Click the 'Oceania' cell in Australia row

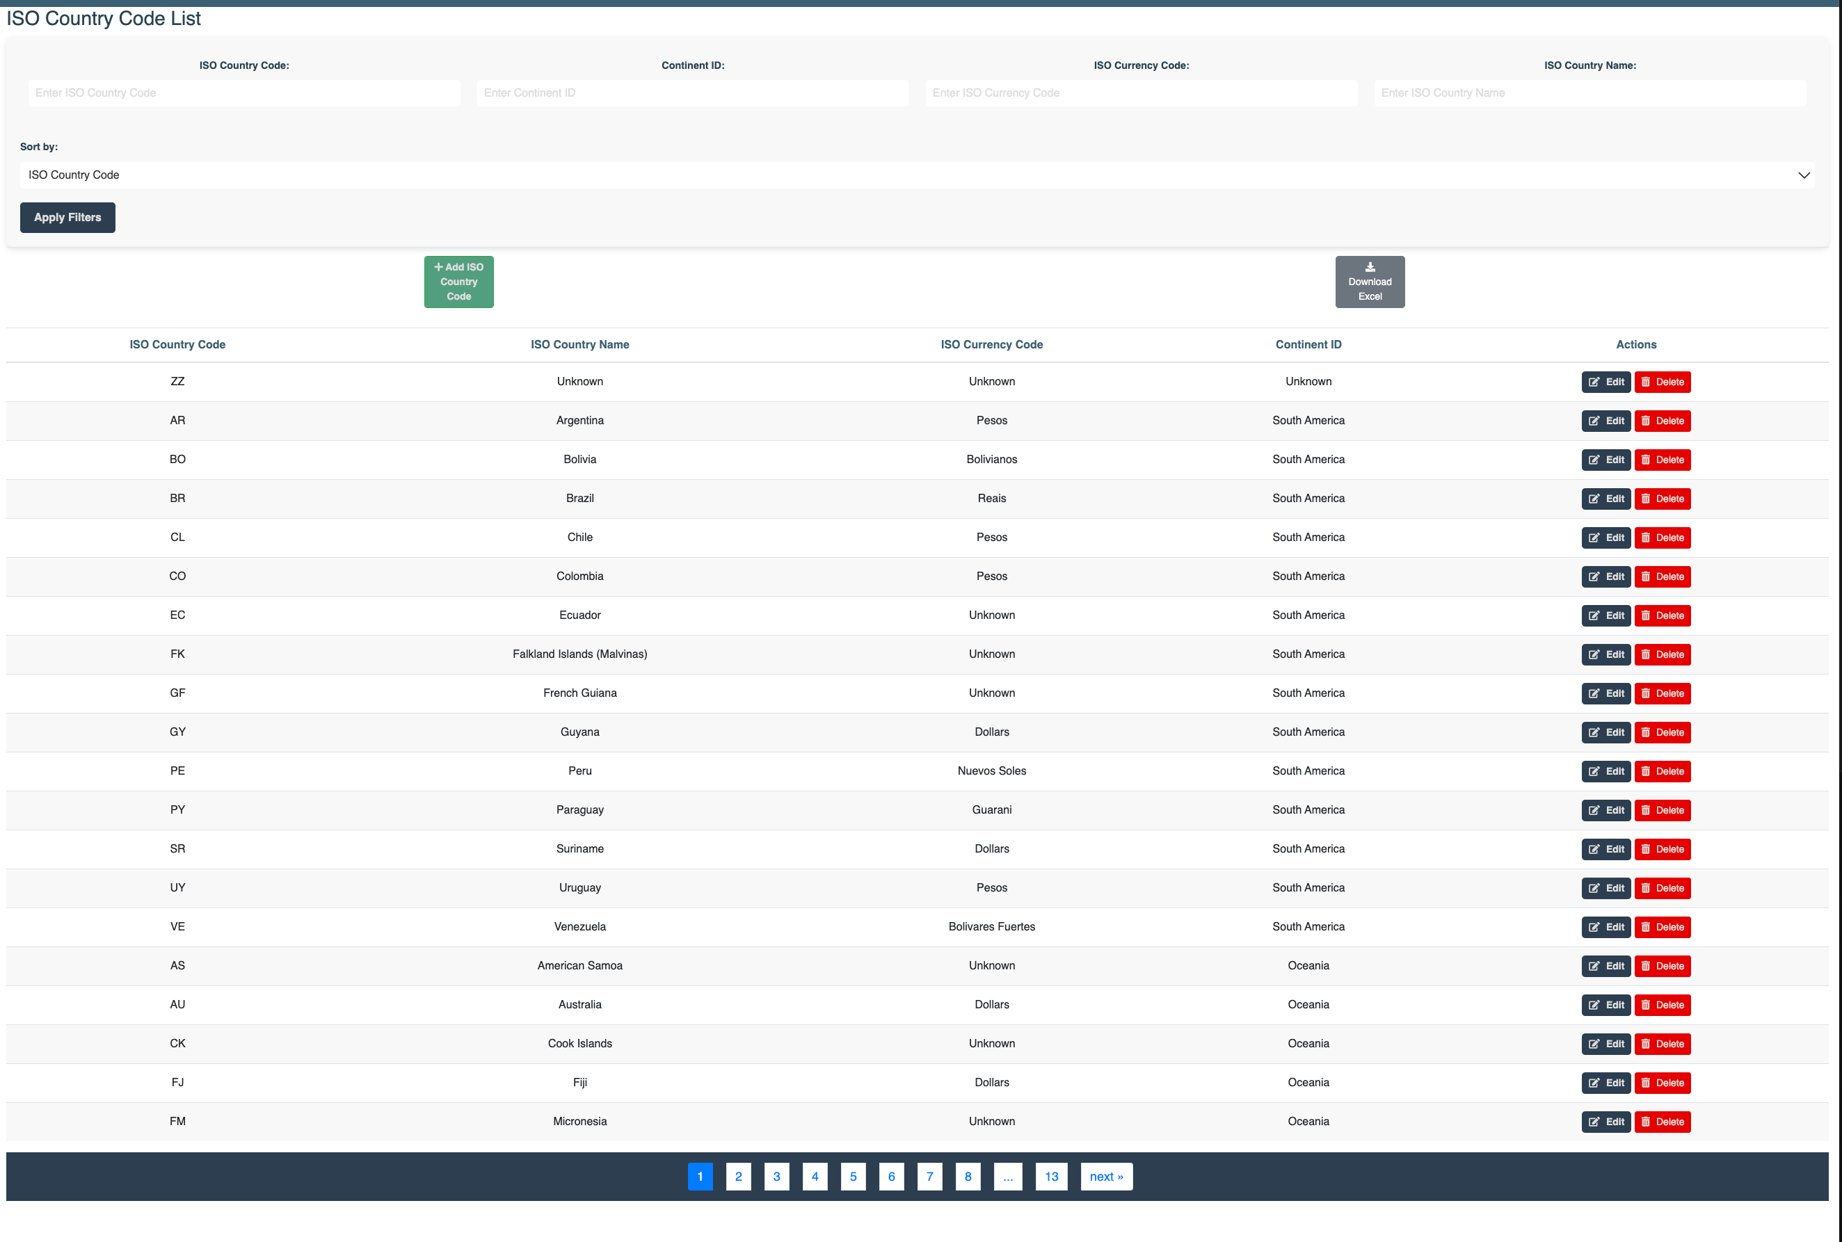(x=1308, y=1004)
